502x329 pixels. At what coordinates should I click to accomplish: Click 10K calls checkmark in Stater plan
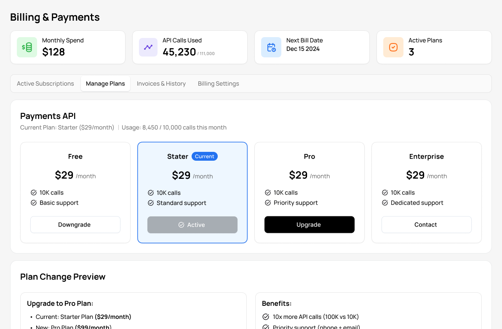(x=151, y=193)
